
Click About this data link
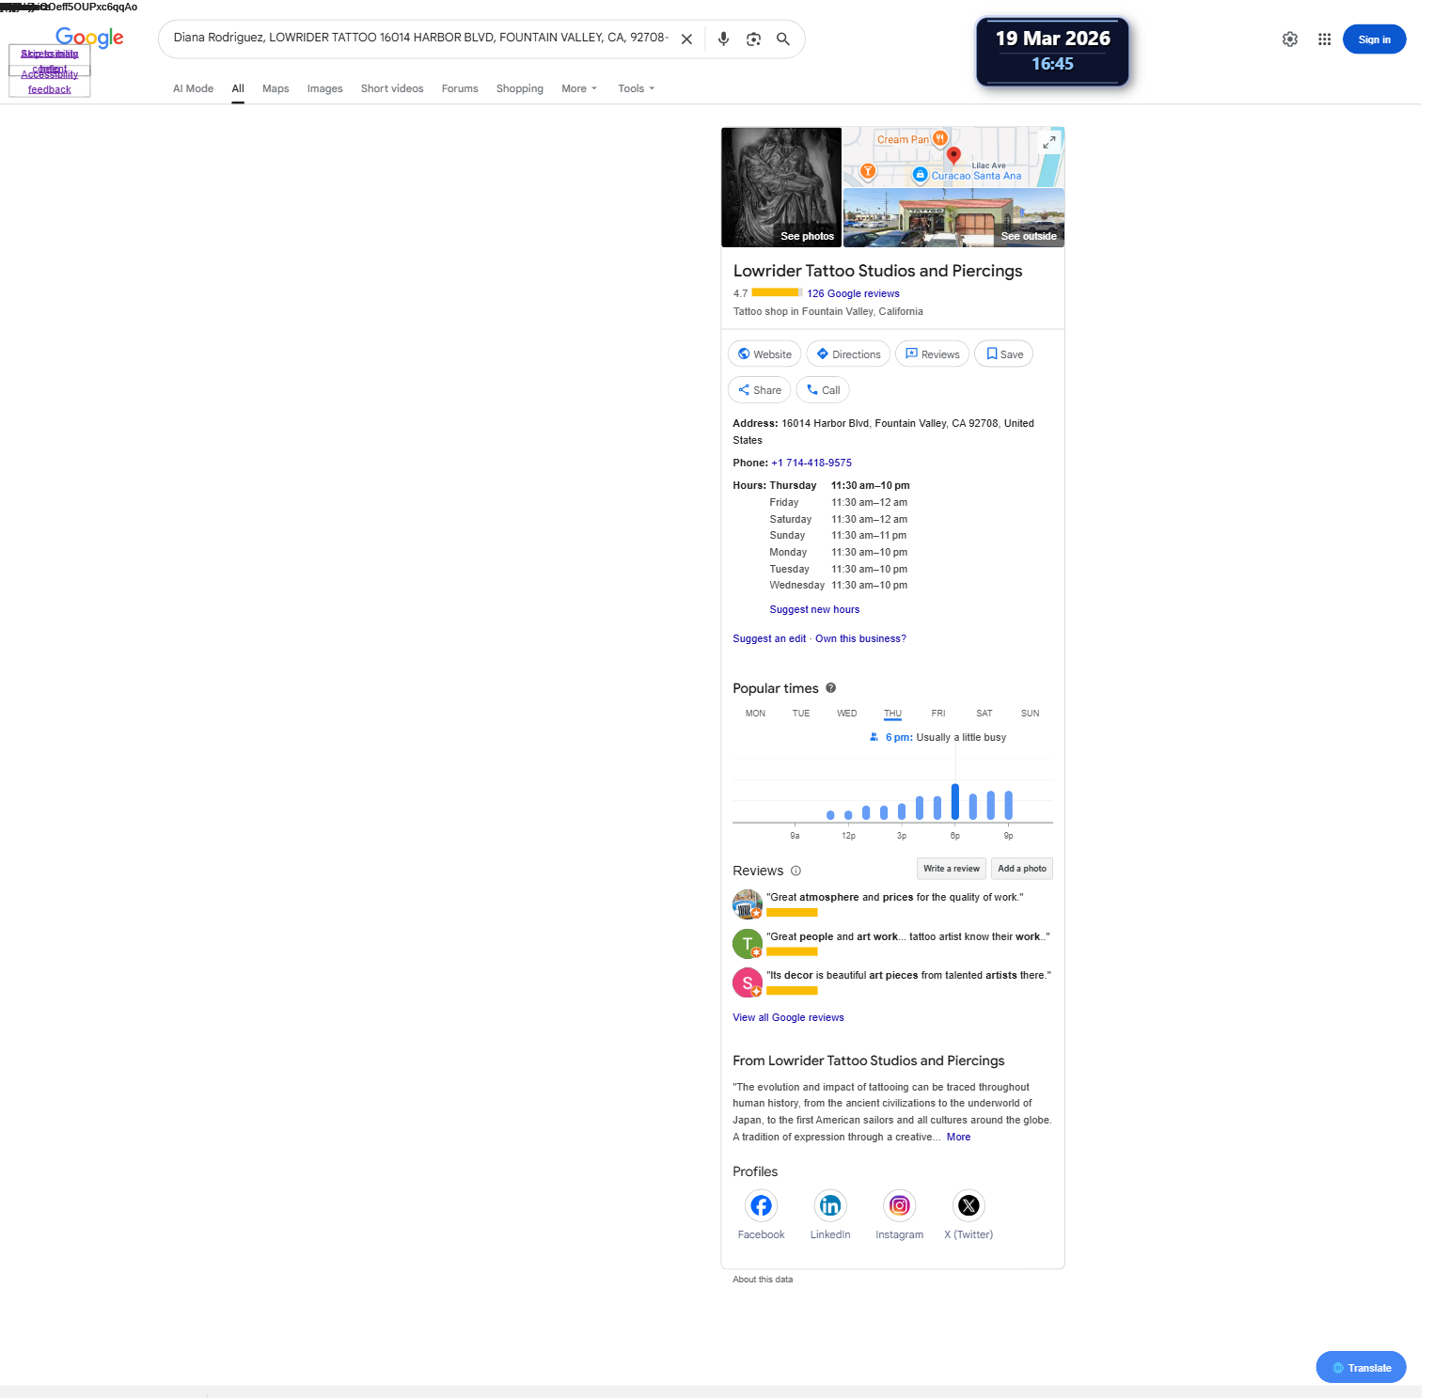point(763,1280)
